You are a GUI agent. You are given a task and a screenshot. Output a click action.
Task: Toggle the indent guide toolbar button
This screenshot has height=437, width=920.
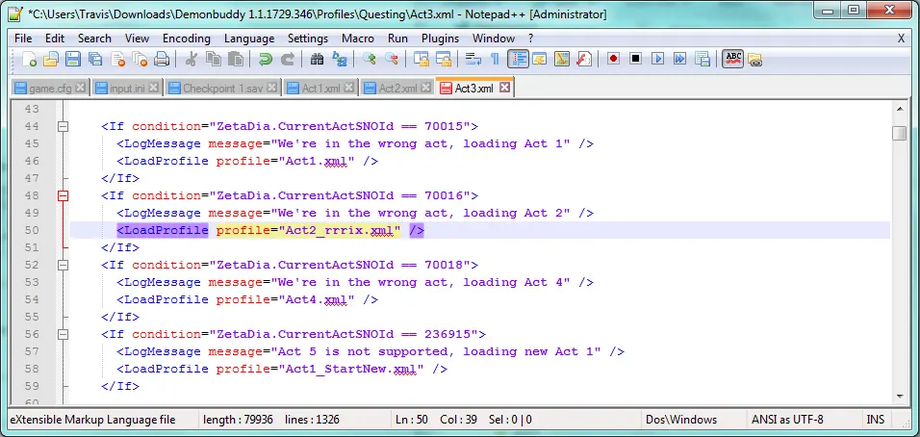pos(518,59)
